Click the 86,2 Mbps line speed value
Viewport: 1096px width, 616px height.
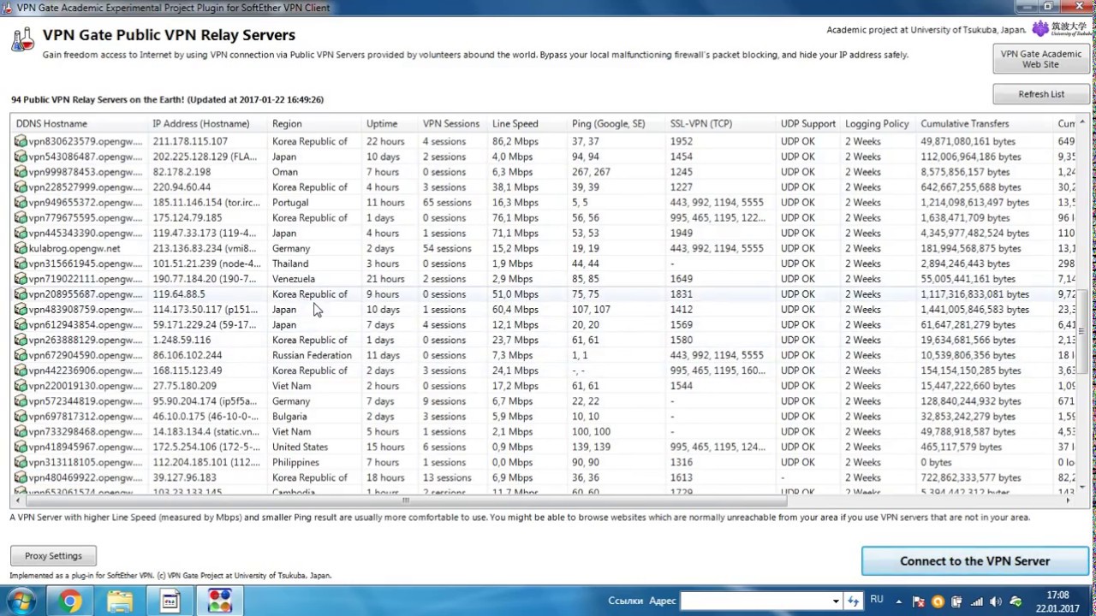(x=514, y=141)
